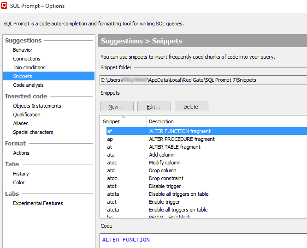307x248 pixels.
Task: Click 'Disable all triggers on table' description
Action: tap(178, 194)
